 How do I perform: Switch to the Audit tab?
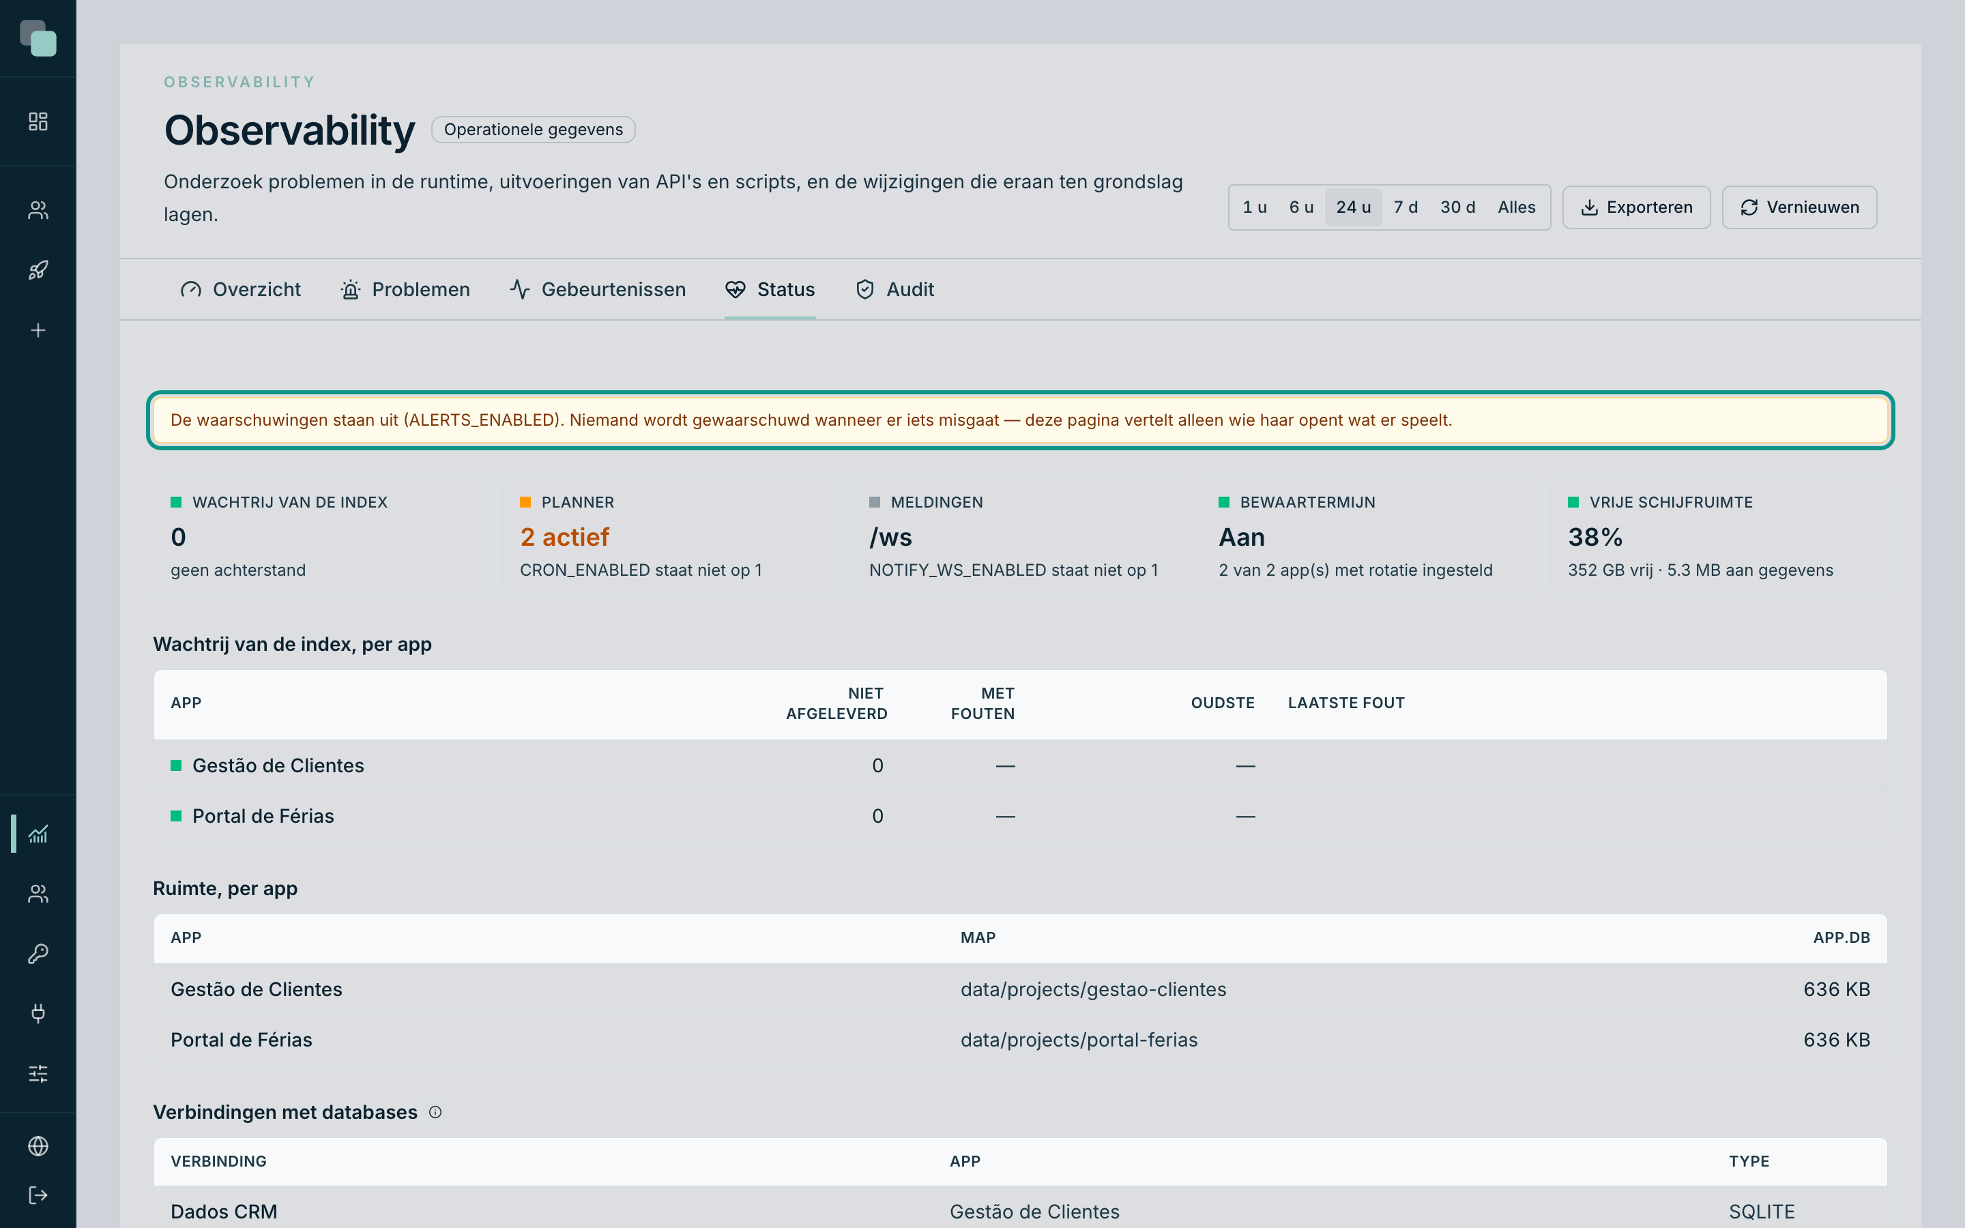[x=894, y=289]
